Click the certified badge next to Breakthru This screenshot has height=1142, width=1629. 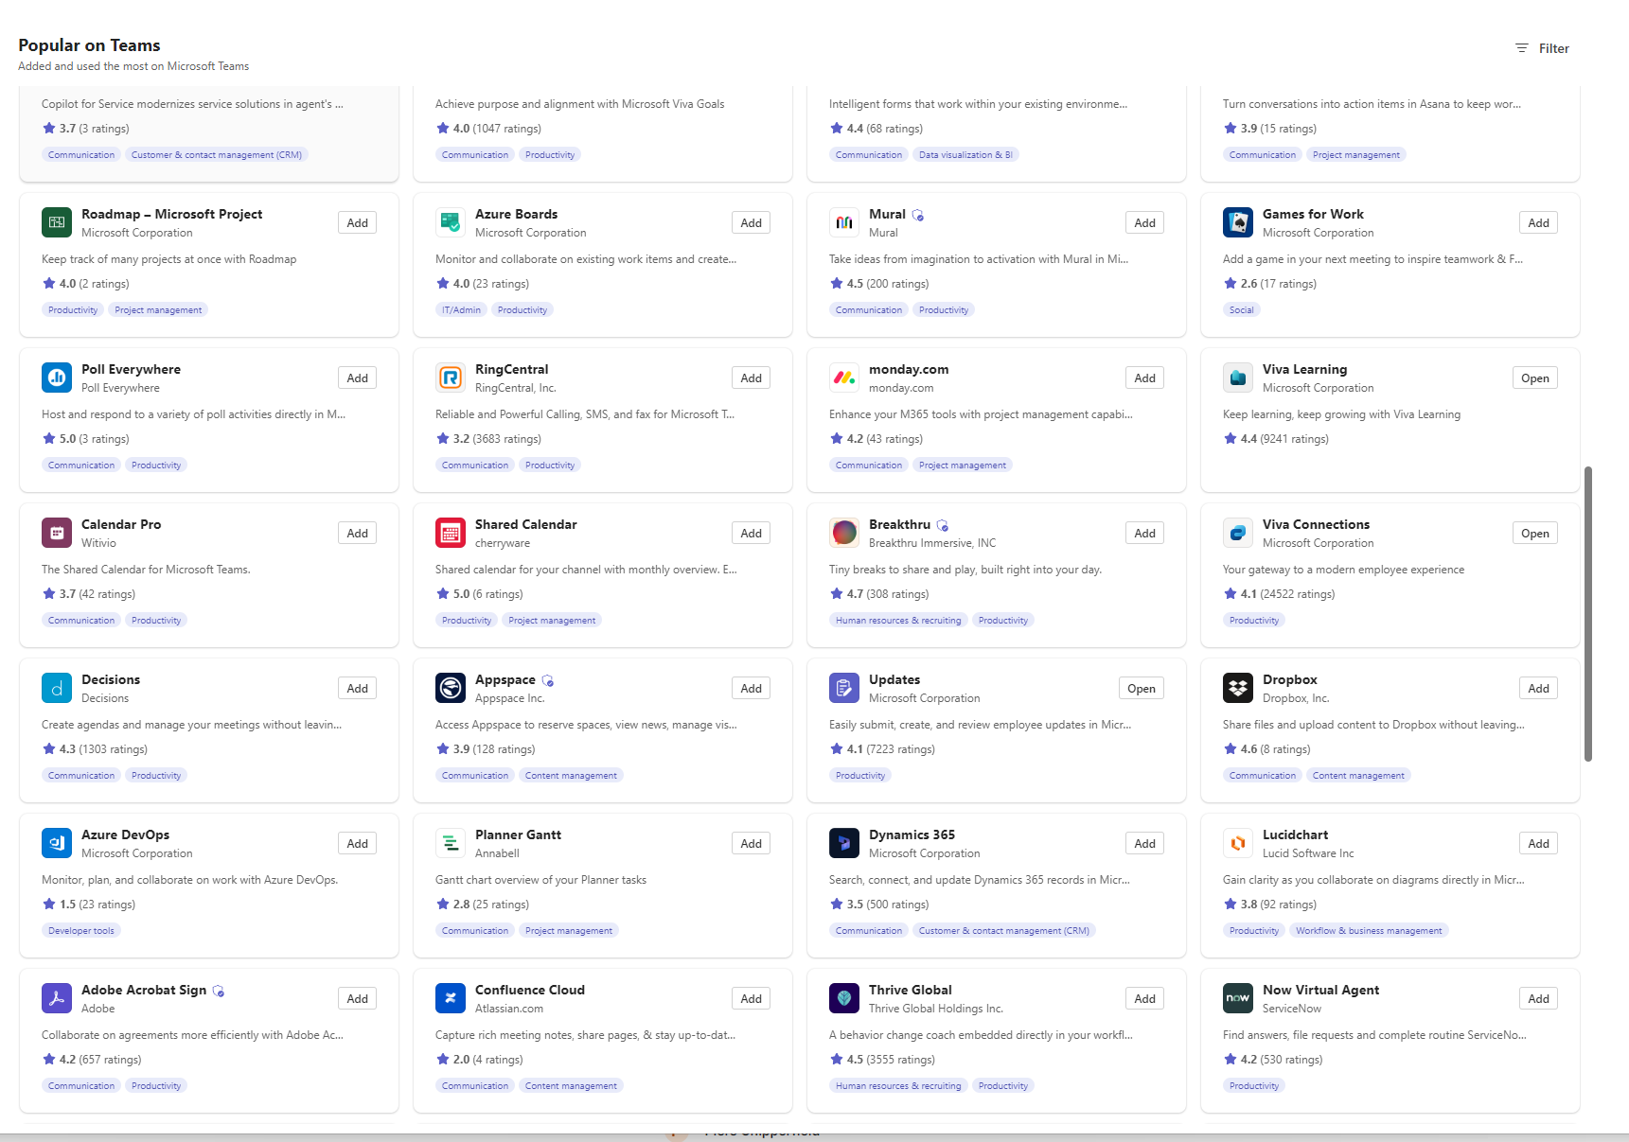coord(942,526)
